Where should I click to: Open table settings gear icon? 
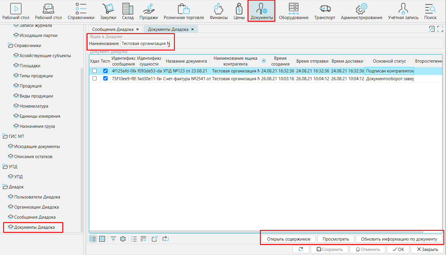point(123,239)
